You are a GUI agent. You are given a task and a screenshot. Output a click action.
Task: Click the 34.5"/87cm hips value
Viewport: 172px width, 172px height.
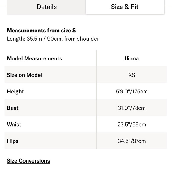(132, 141)
